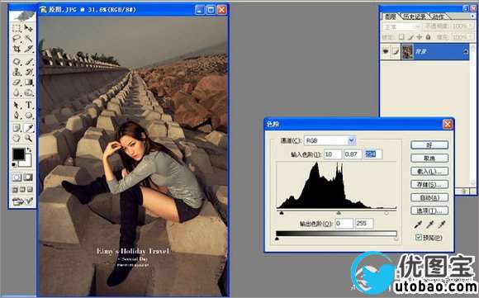The width and height of the screenshot is (479, 298).
Task: Switch to full screen with menu bar
Action: click(x=22, y=190)
